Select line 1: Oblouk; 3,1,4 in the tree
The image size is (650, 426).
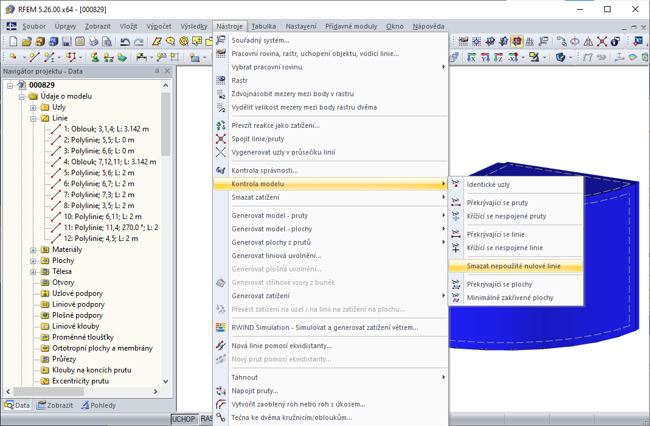(106, 129)
